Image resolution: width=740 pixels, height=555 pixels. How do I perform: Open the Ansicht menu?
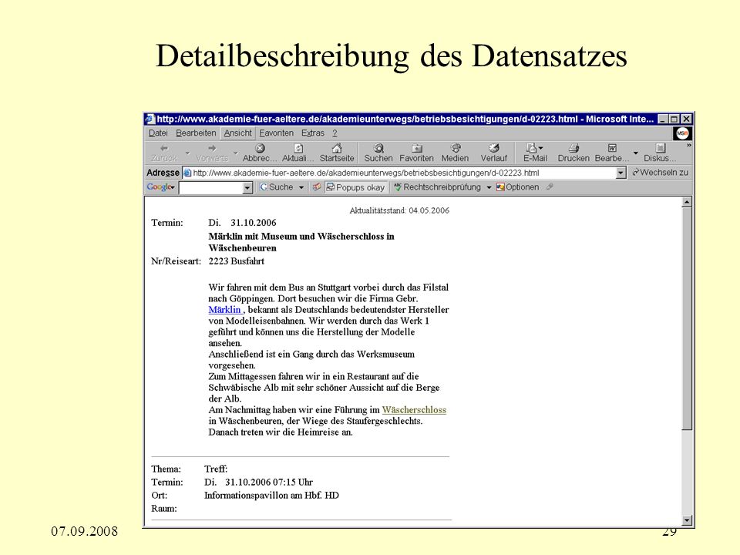tap(238, 133)
